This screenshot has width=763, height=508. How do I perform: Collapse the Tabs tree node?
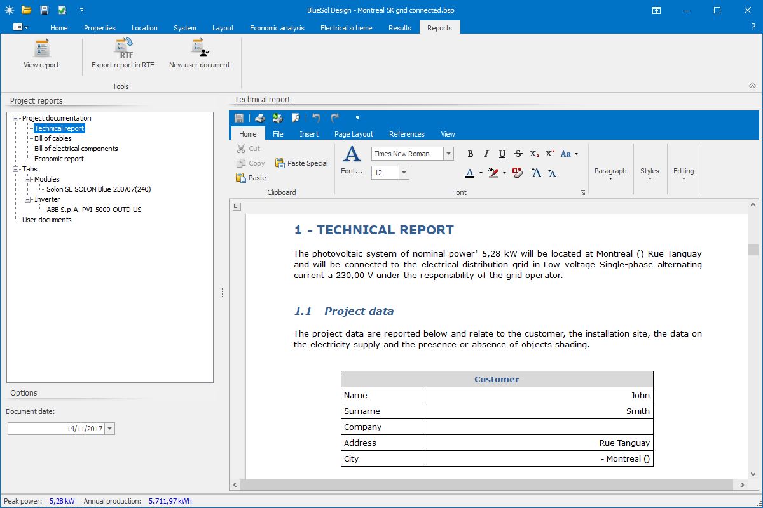tap(16, 169)
